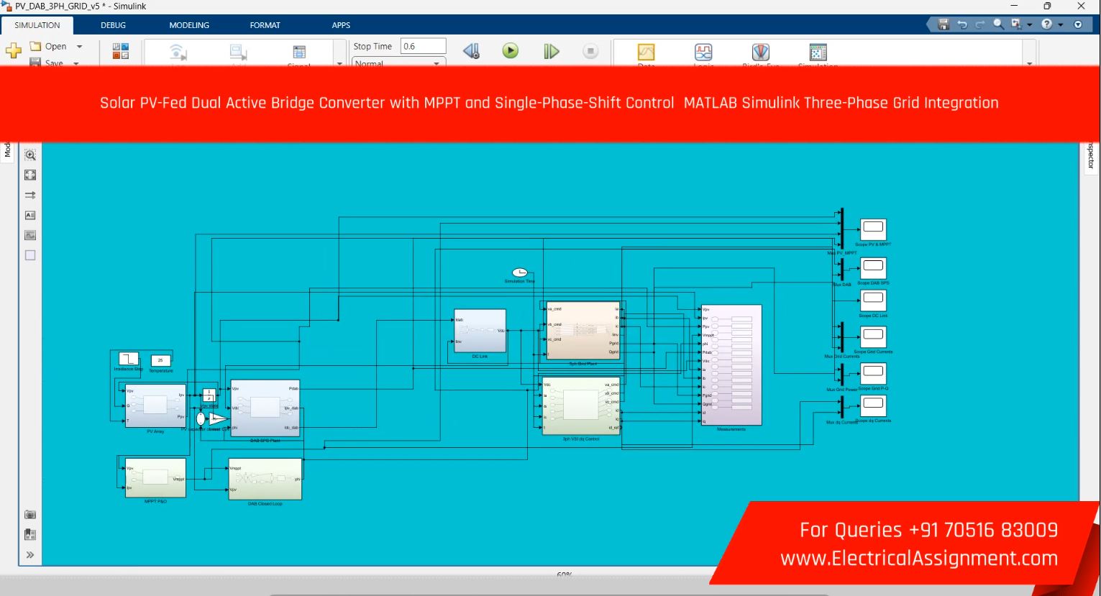The image size is (1101, 596).
Task: Expand the Help dropdown arrow
Action: [1060, 25]
